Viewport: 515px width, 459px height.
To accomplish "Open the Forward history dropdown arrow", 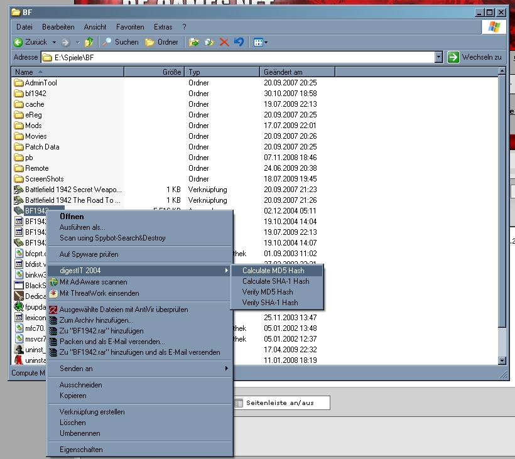I will 77,42.
